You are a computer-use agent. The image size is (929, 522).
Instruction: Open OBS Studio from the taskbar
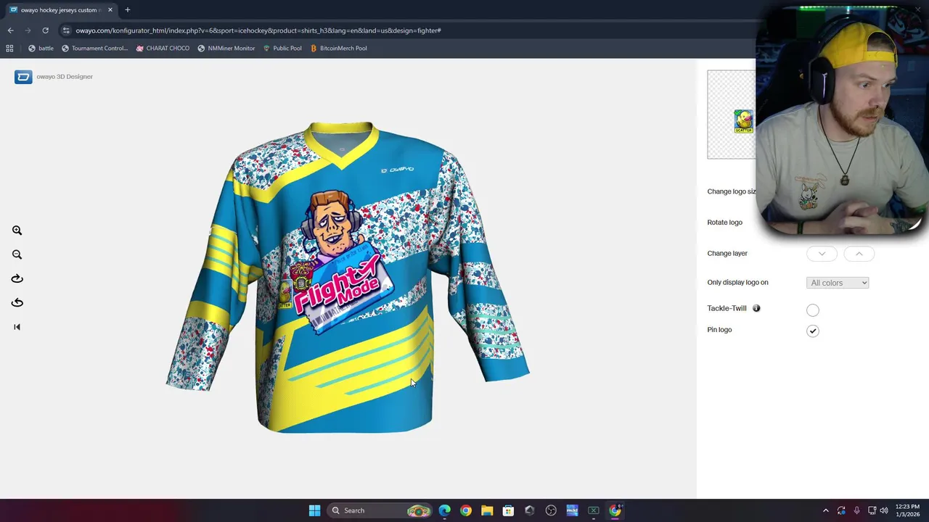pos(551,510)
